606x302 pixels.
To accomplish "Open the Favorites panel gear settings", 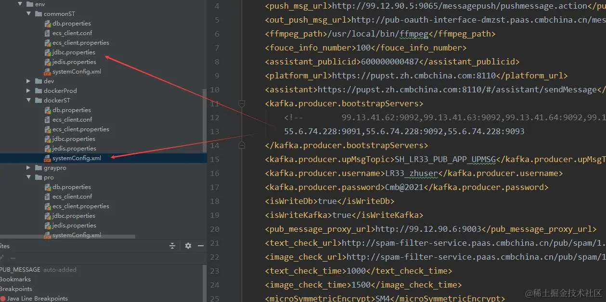I will coord(188,246).
